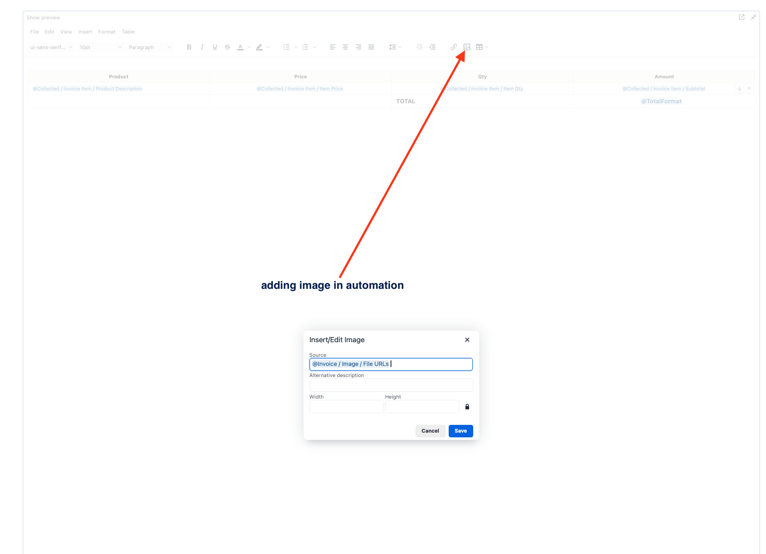Apply italic formatting

coord(202,47)
